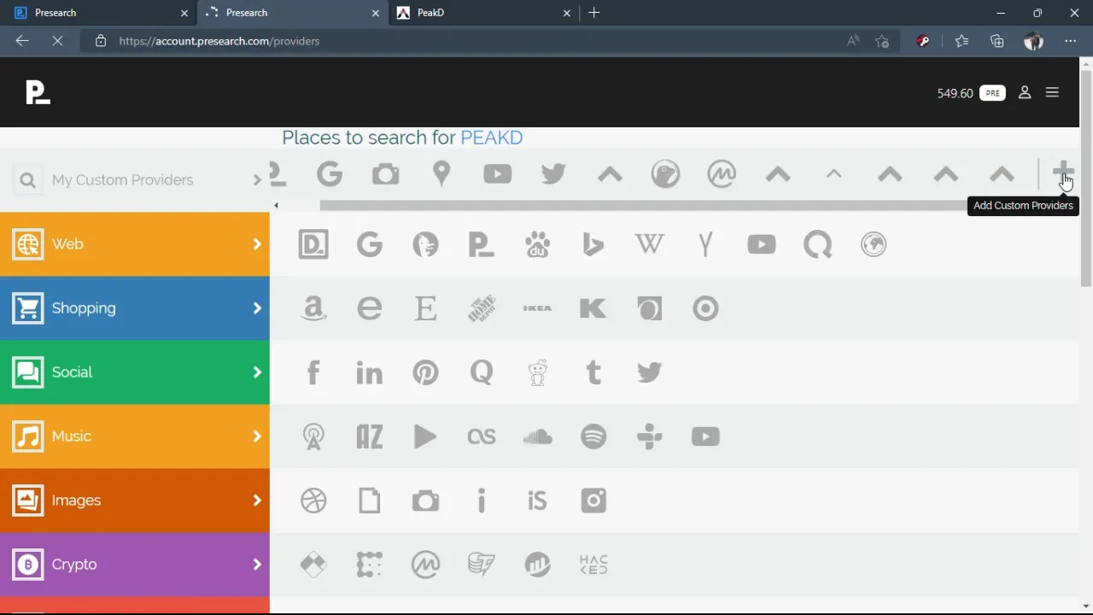Choose the AZ lyrics icon

370,436
